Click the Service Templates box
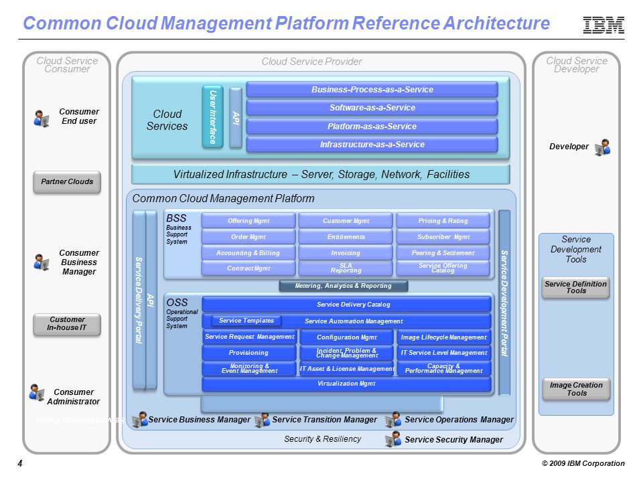Image resolution: width=643 pixels, height=482 pixels. point(246,321)
